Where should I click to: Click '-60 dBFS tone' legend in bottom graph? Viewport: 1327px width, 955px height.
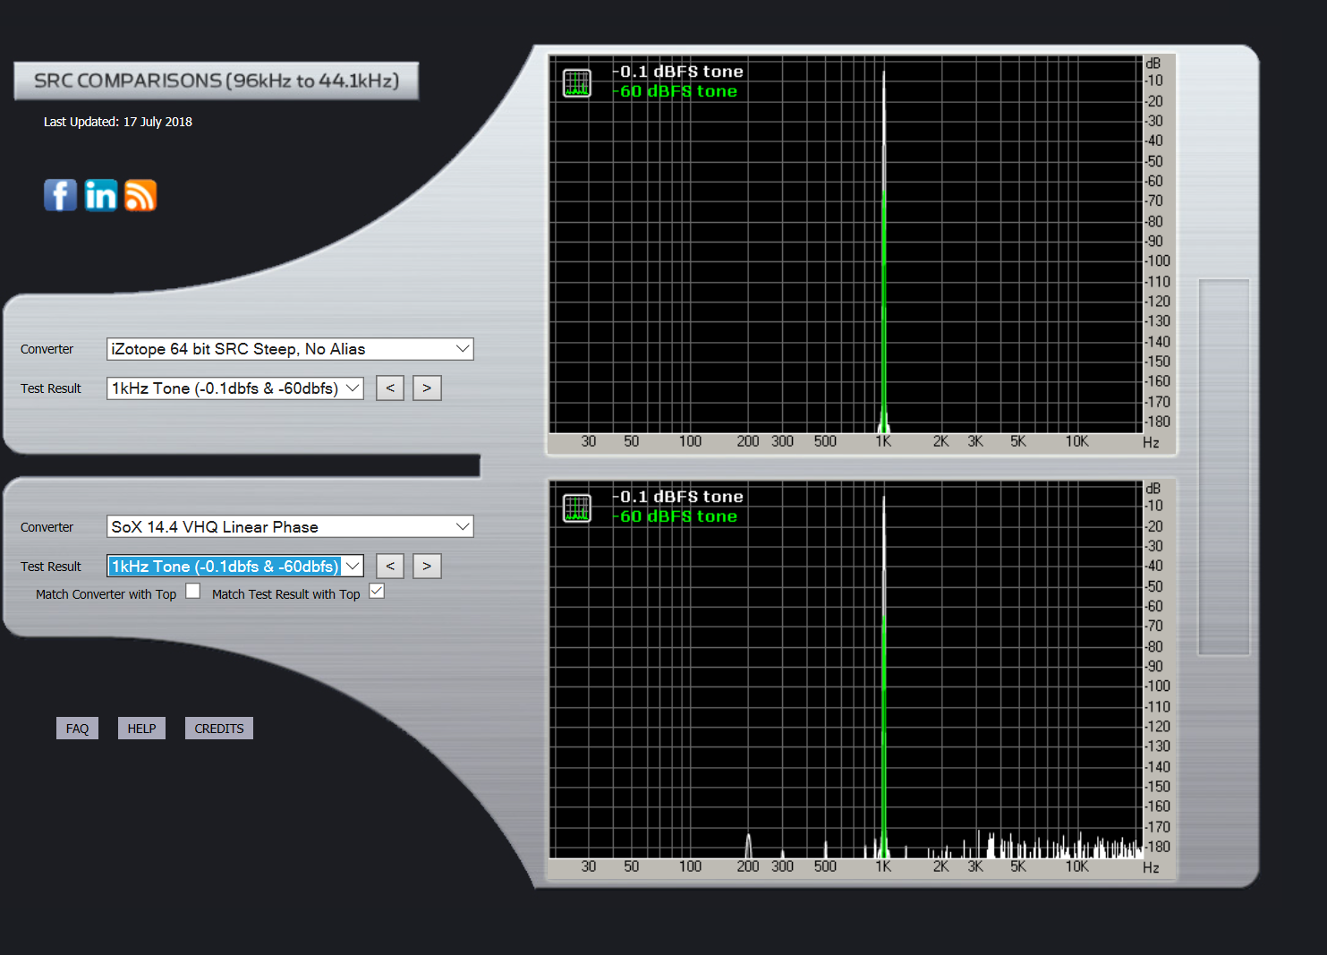676,516
